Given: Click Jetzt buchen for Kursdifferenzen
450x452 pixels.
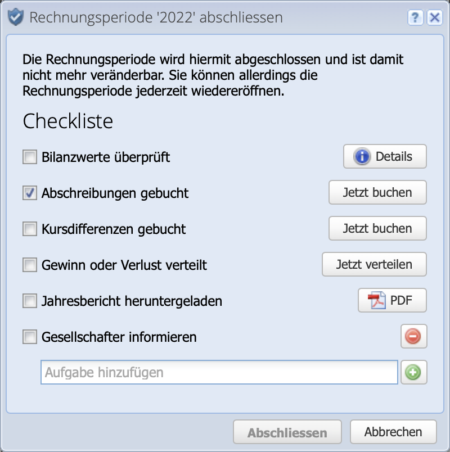Looking at the screenshot, I should [377, 228].
